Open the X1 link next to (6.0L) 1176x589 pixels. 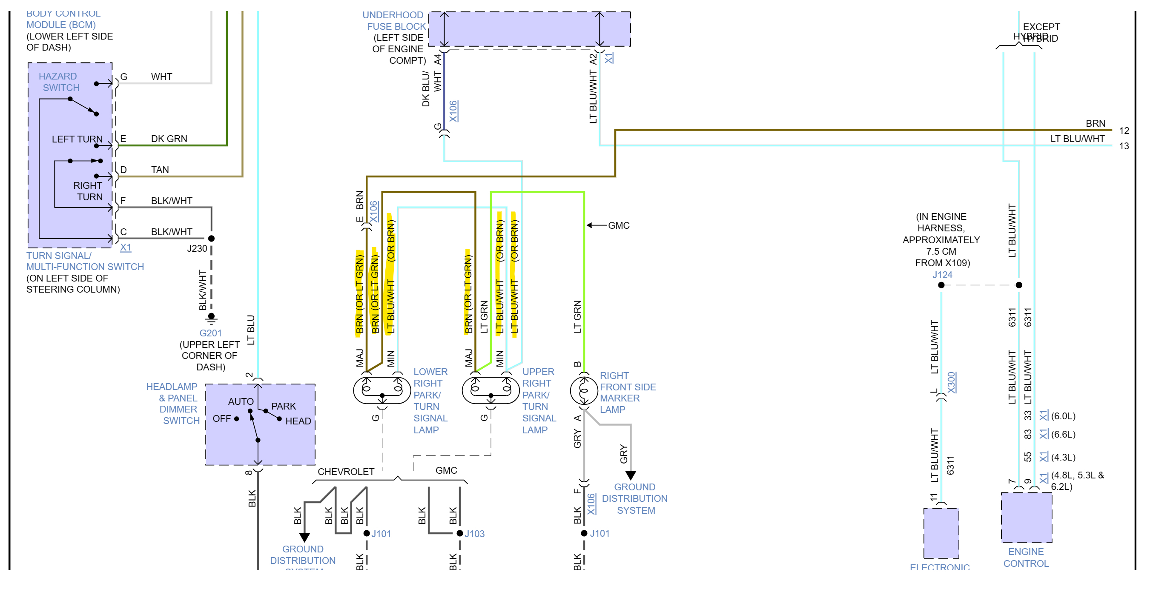coord(1043,415)
